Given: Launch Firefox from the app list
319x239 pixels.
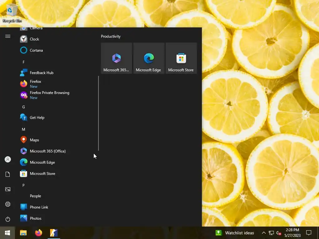Looking at the screenshot, I should coord(57,84).
